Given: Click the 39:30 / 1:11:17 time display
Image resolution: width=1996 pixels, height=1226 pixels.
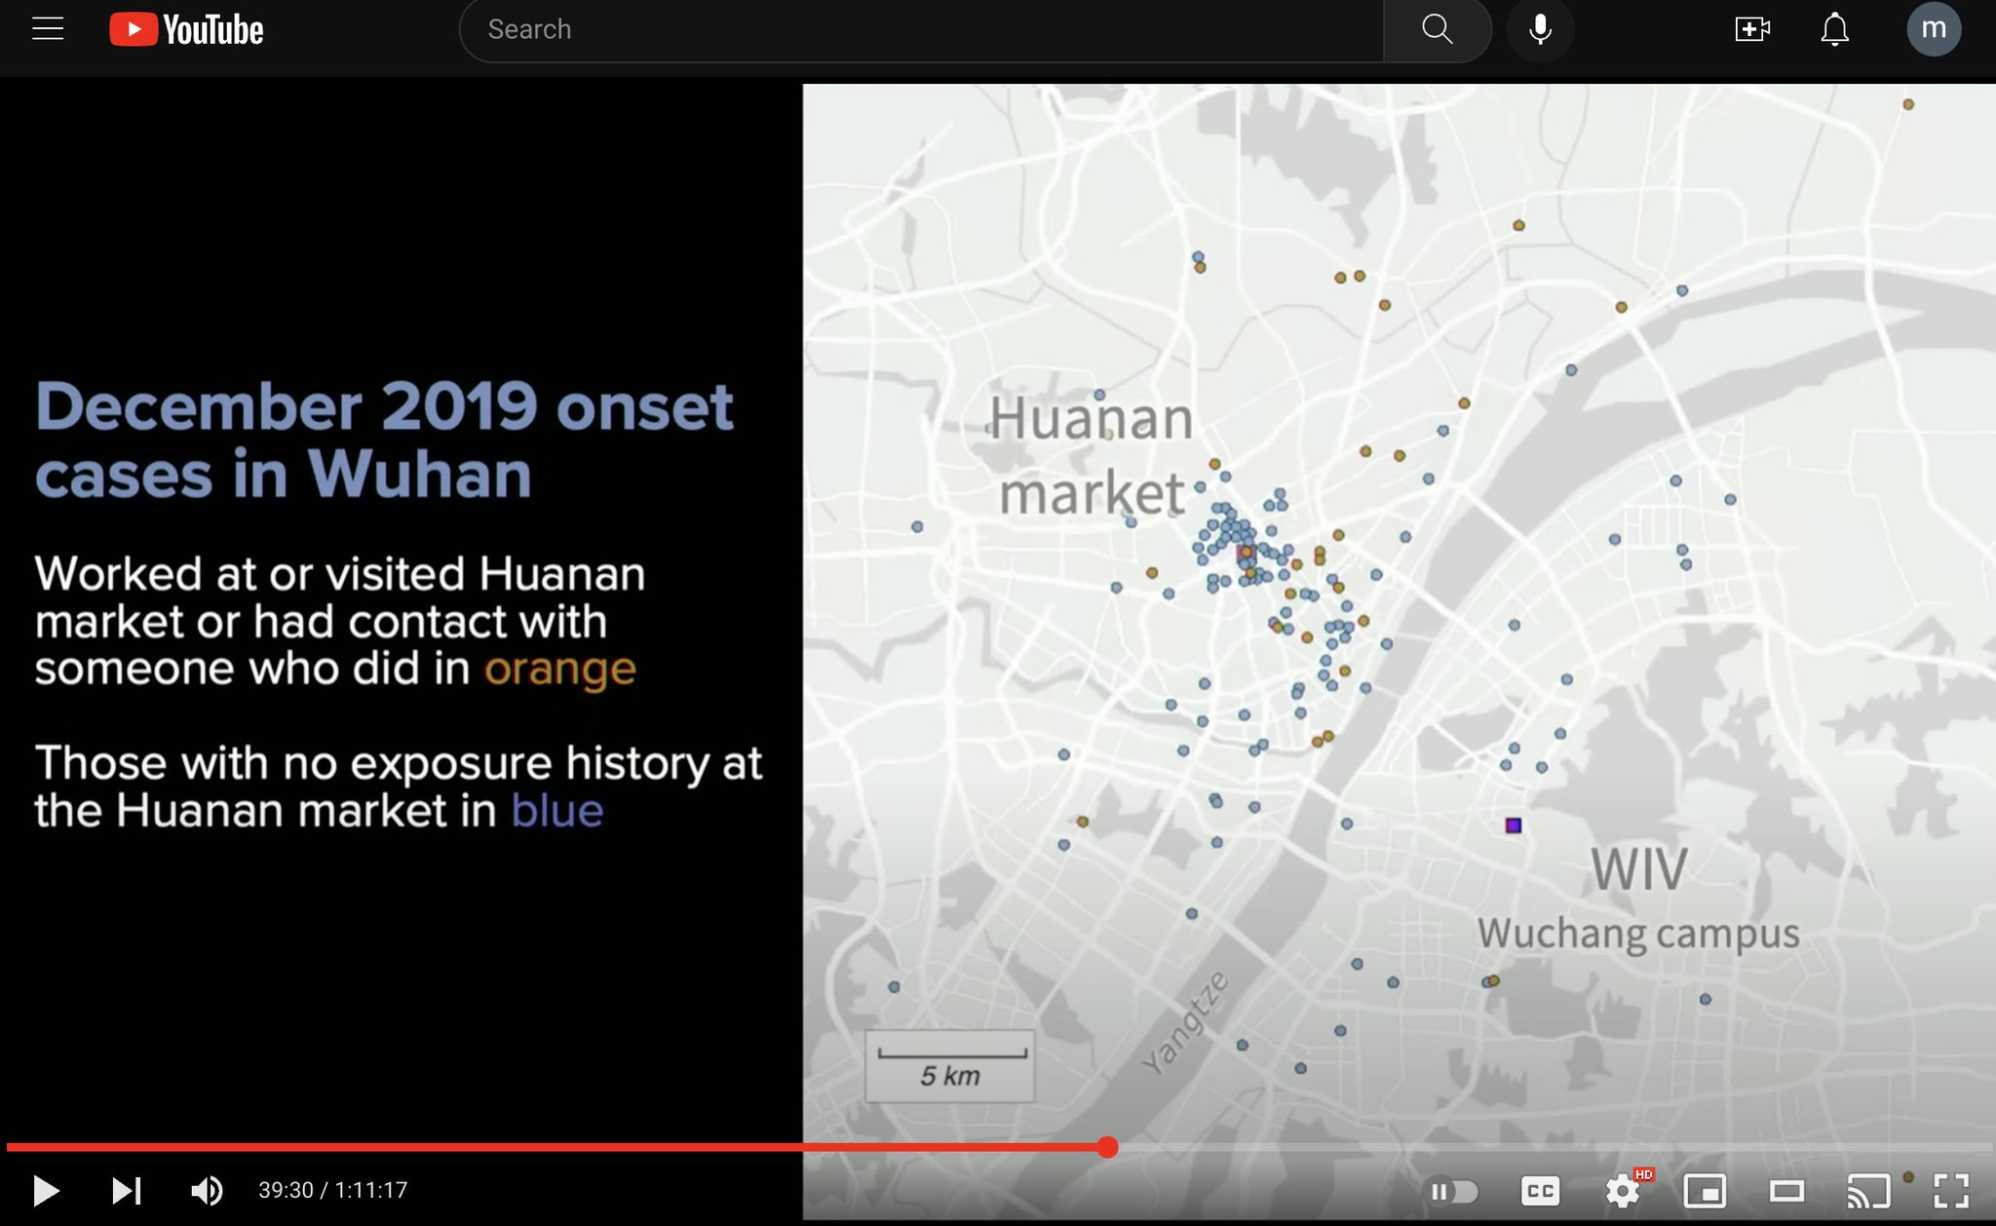Looking at the screenshot, I should click(332, 1190).
